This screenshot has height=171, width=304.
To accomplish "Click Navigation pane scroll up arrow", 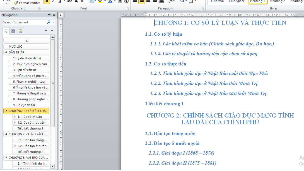I will coord(52,37).
